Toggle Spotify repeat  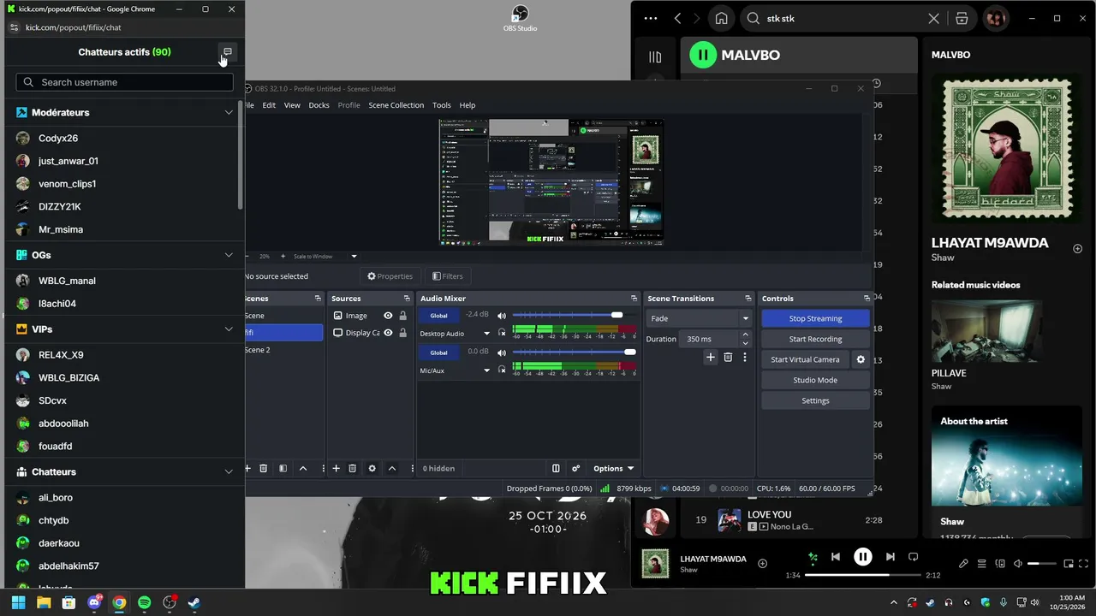pyautogui.click(x=913, y=557)
